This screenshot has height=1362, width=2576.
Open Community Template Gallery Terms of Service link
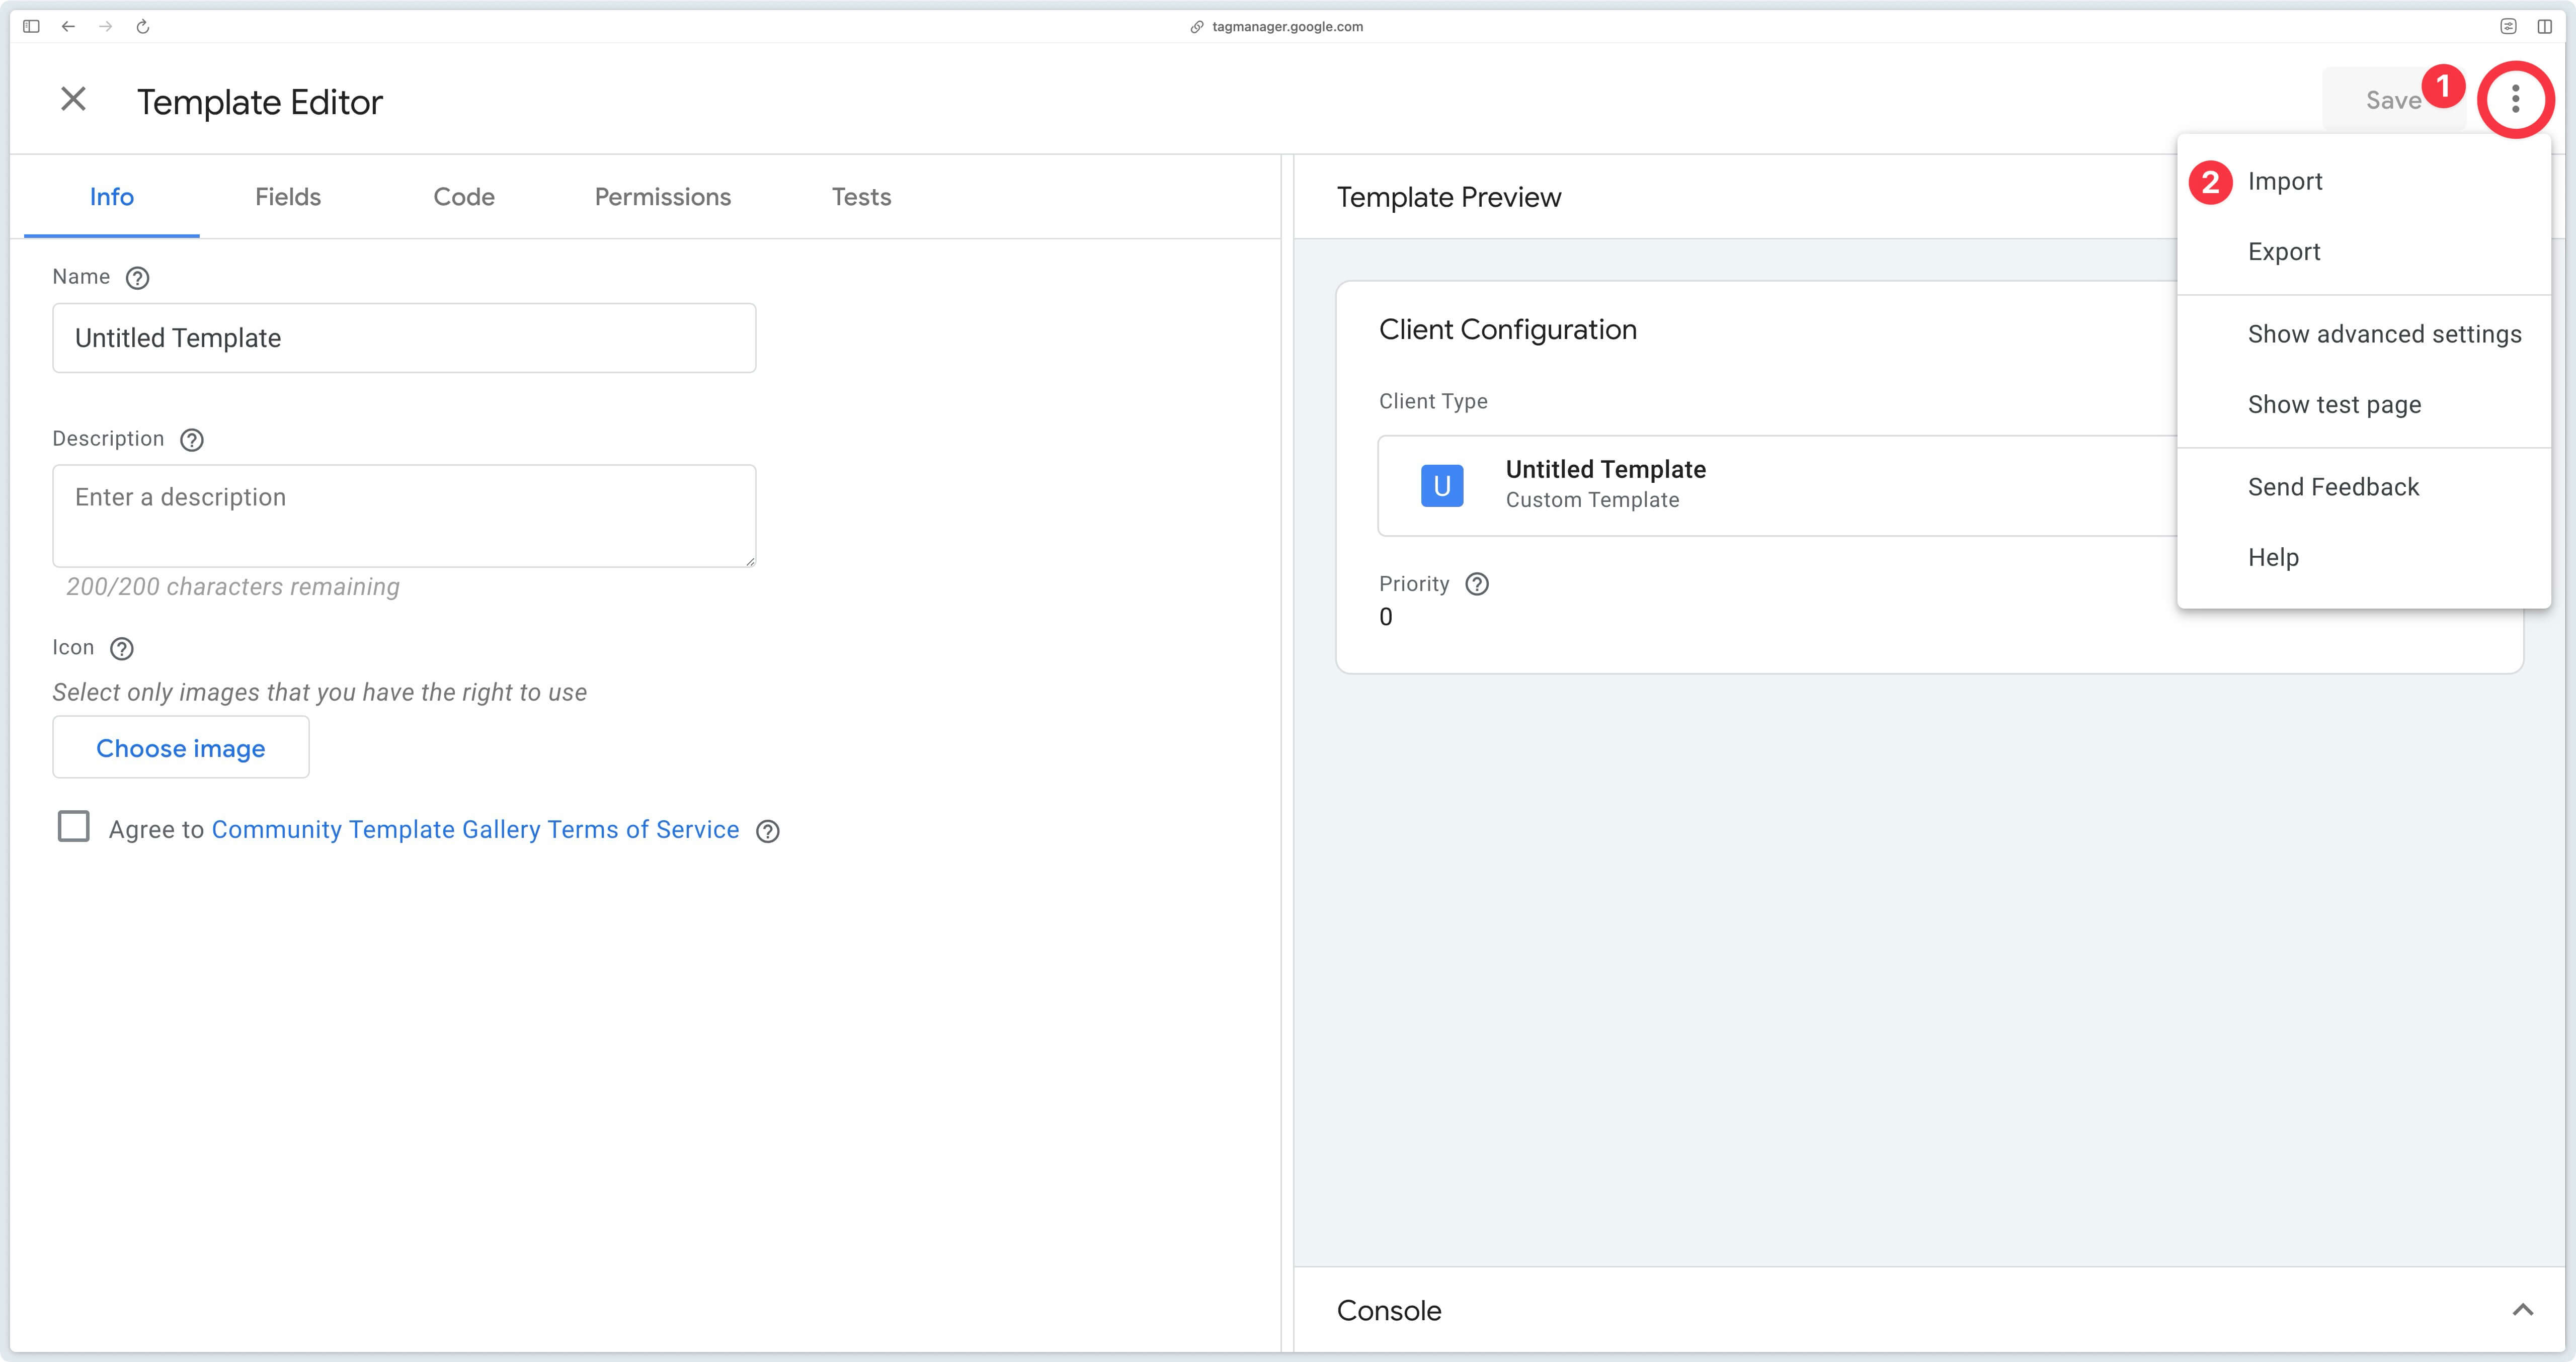pyautogui.click(x=475, y=830)
